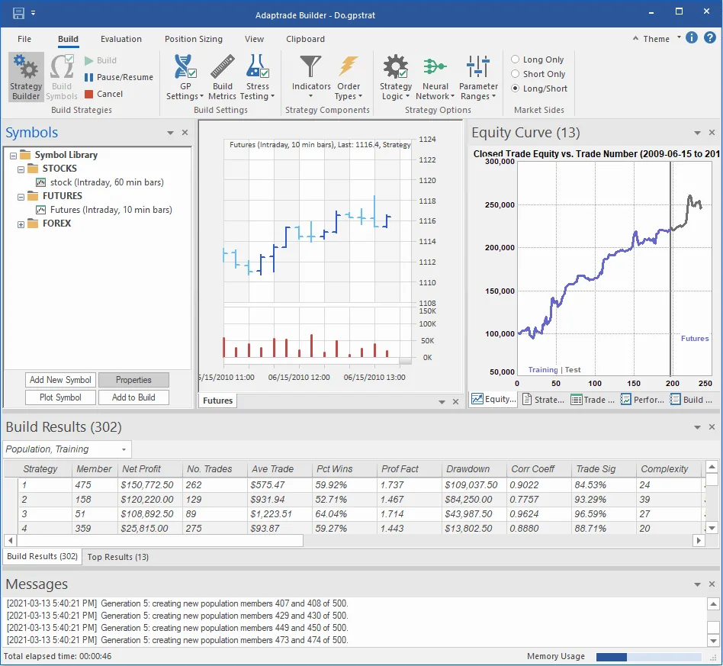This screenshot has width=723, height=666.
Task: Click the Memory Usage progress bar
Action: (x=649, y=657)
